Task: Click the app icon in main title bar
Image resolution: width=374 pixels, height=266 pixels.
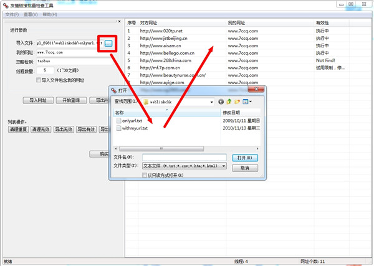Action: 6,4
